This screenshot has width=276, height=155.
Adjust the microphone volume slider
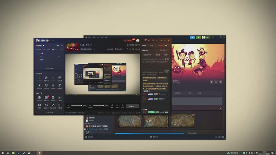point(76,105)
